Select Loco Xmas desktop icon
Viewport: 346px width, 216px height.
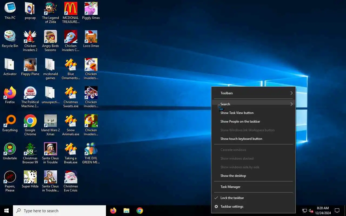pos(91,39)
